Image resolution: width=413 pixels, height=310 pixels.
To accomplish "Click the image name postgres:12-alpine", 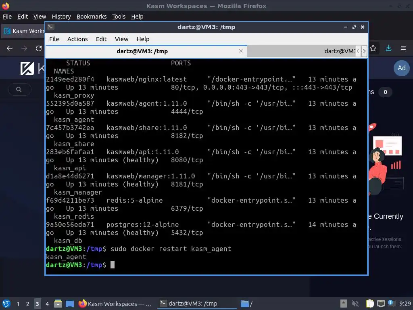I will point(142,224).
